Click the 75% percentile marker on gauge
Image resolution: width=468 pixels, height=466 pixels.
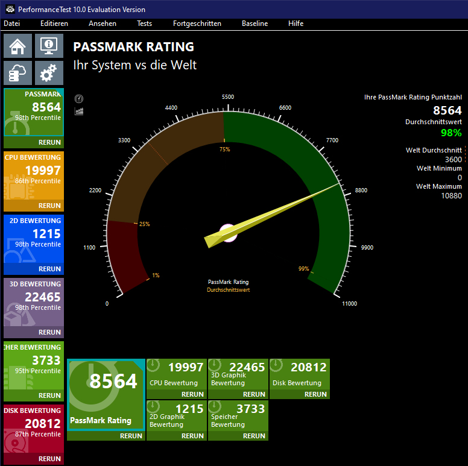coord(225,149)
